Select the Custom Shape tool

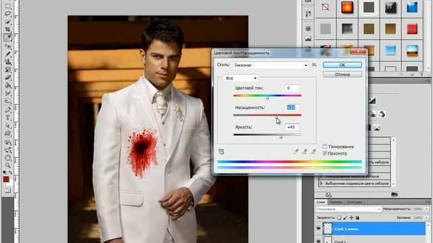(7, 134)
